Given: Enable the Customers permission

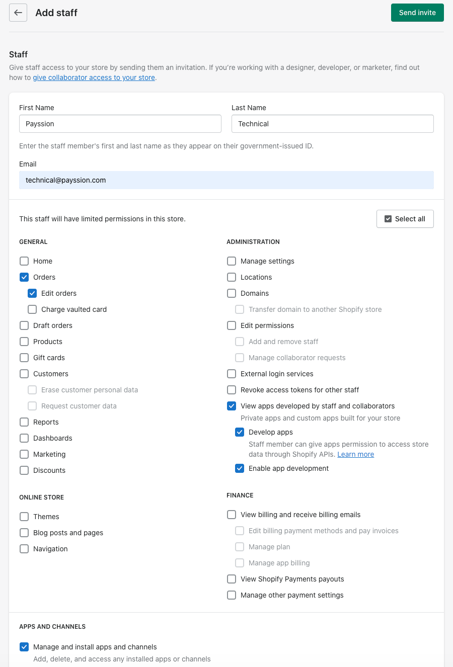Looking at the screenshot, I should [x=24, y=373].
